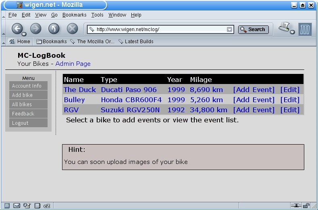Click 34,800 km mileage link

(x=208, y=110)
